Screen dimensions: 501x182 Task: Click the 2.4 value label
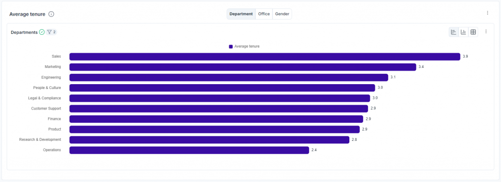click(314, 150)
